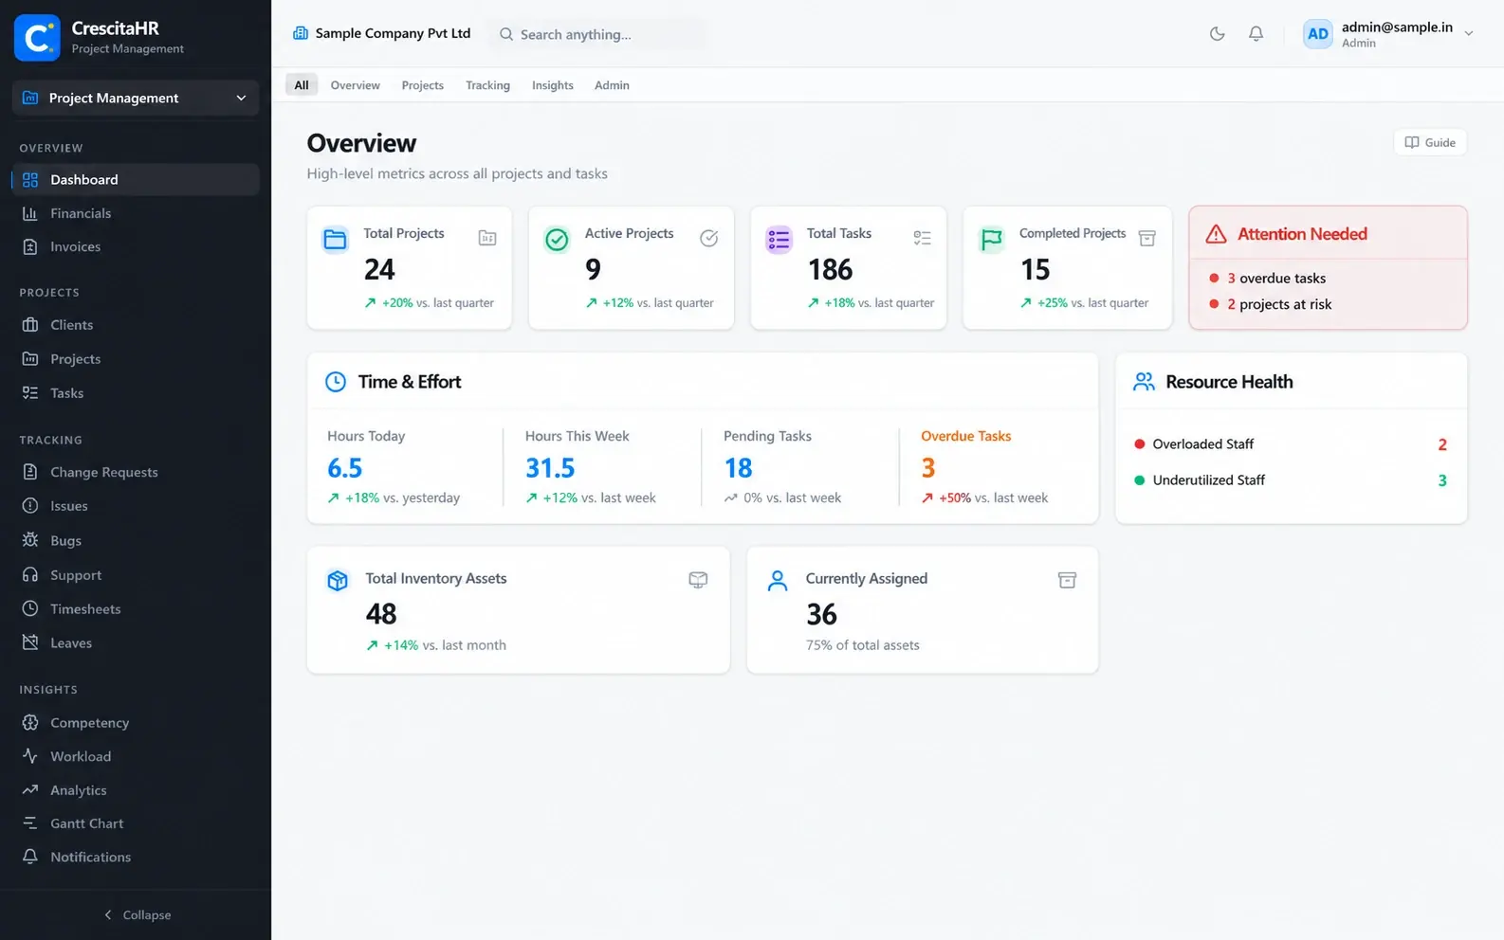Click the CrescitaHR logo icon

(37, 38)
